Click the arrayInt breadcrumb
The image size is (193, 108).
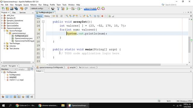click(x=72, y=67)
